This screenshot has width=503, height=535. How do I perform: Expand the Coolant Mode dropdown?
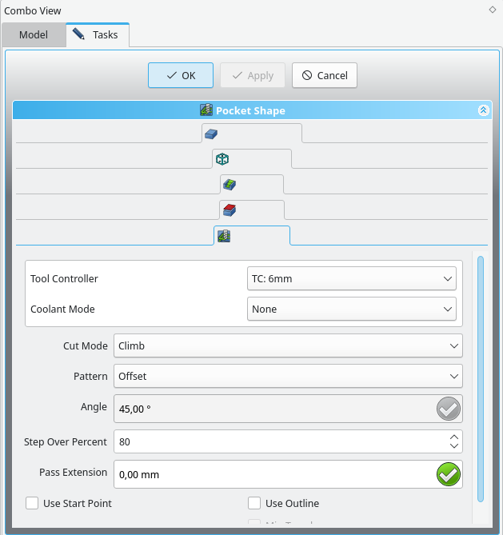tap(352, 309)
